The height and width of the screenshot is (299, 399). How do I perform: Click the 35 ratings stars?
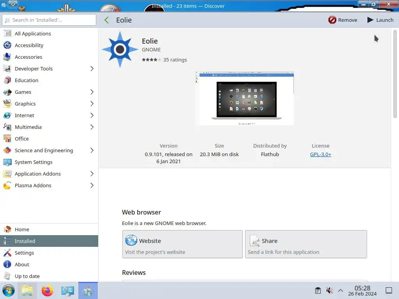point(151,60)
